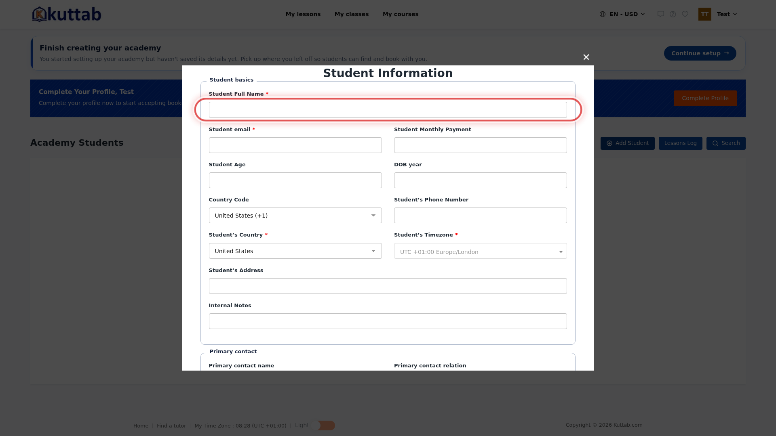This screenshot has height=436, width=776.
Task: Click the Finish creating your academy heading
Action: tap(100, 48)
